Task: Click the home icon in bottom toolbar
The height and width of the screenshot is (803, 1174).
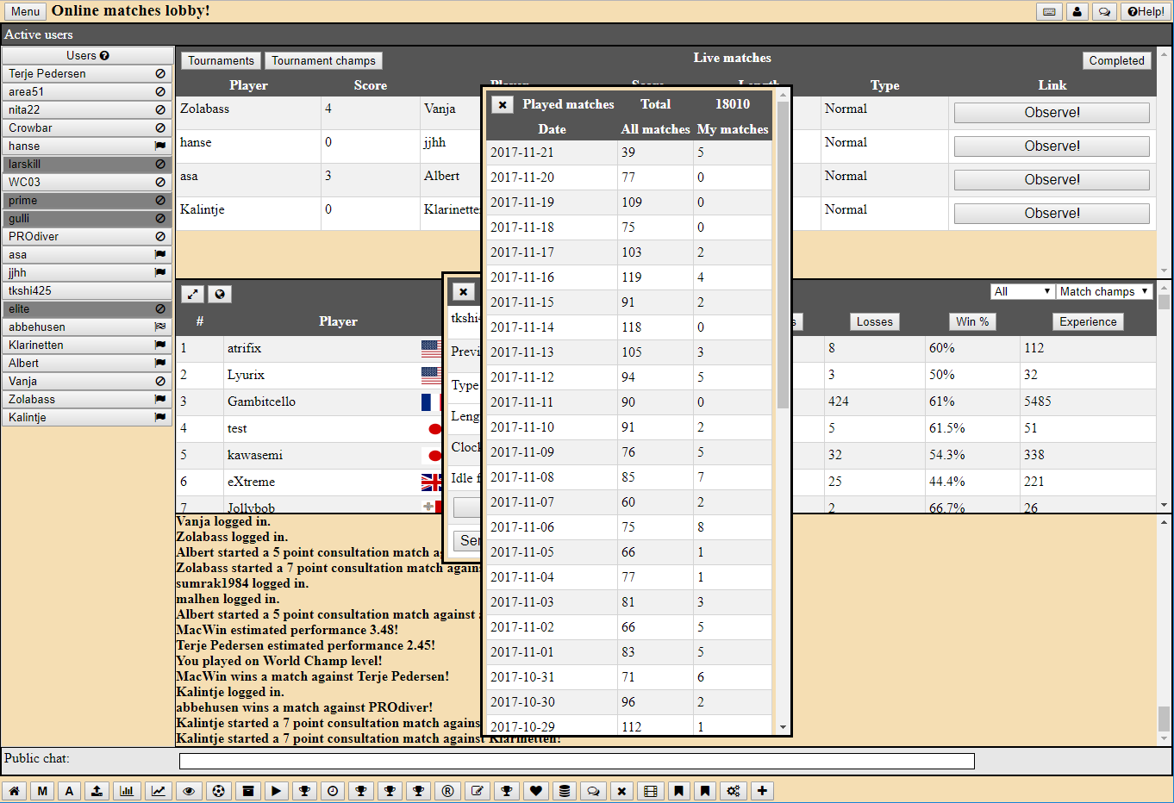Action: point(14,791)
